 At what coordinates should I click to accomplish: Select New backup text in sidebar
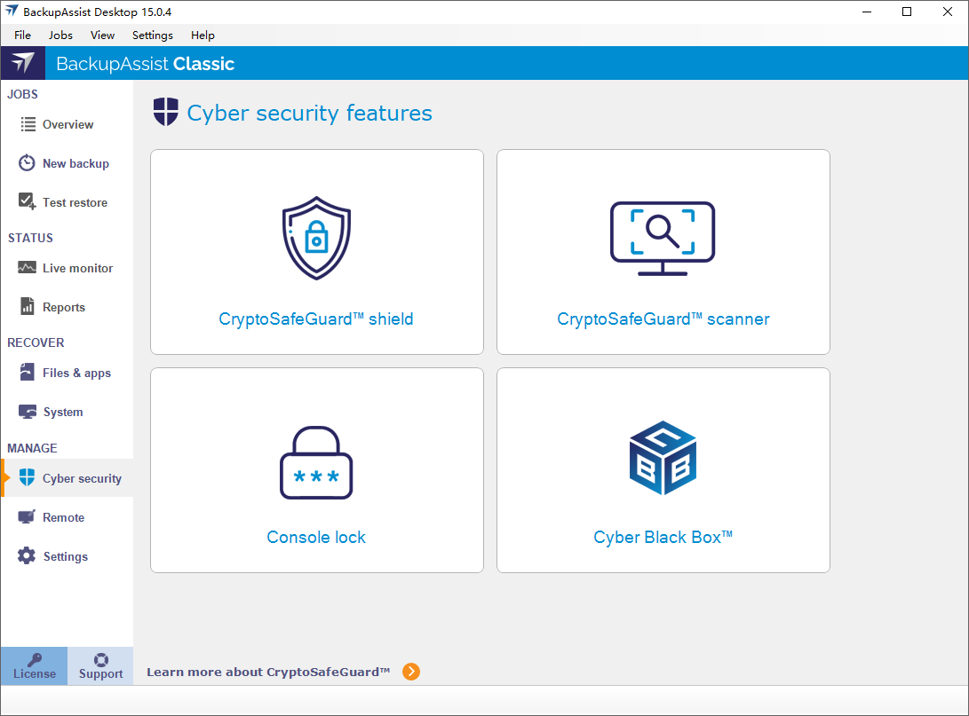pos(76,163)
